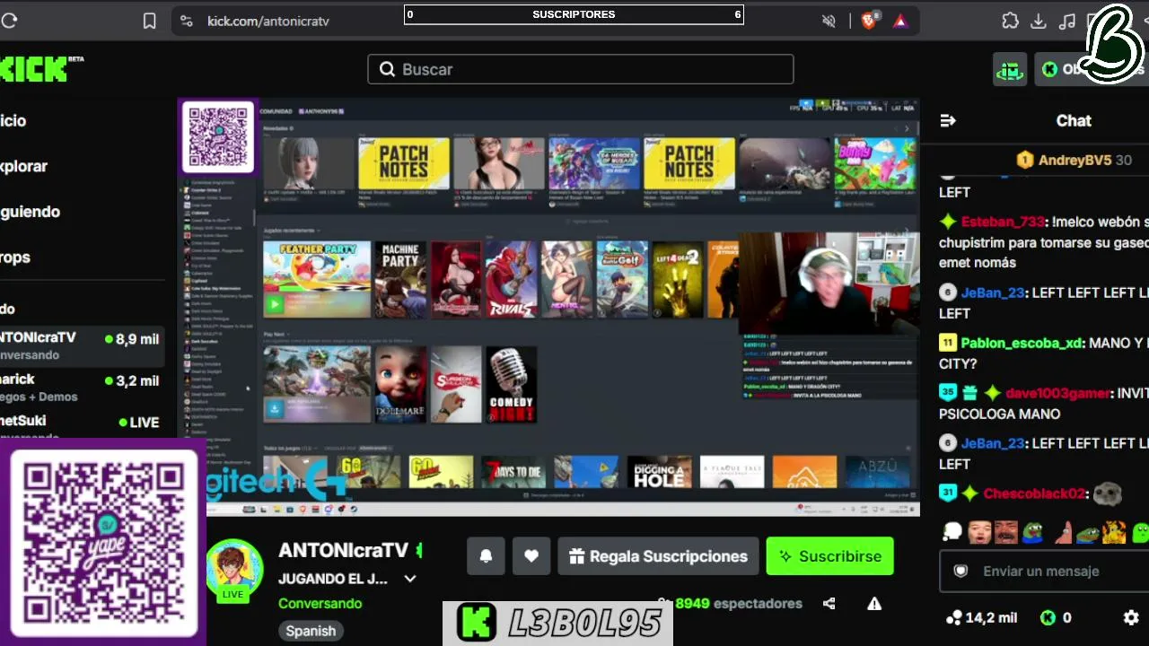Click the Regala Suscripciones button
The image size is (1149, 646).
658,556
